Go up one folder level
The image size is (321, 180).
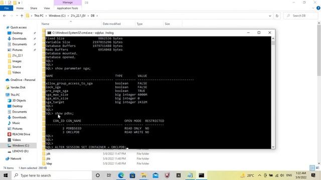[x=22, y=15]
